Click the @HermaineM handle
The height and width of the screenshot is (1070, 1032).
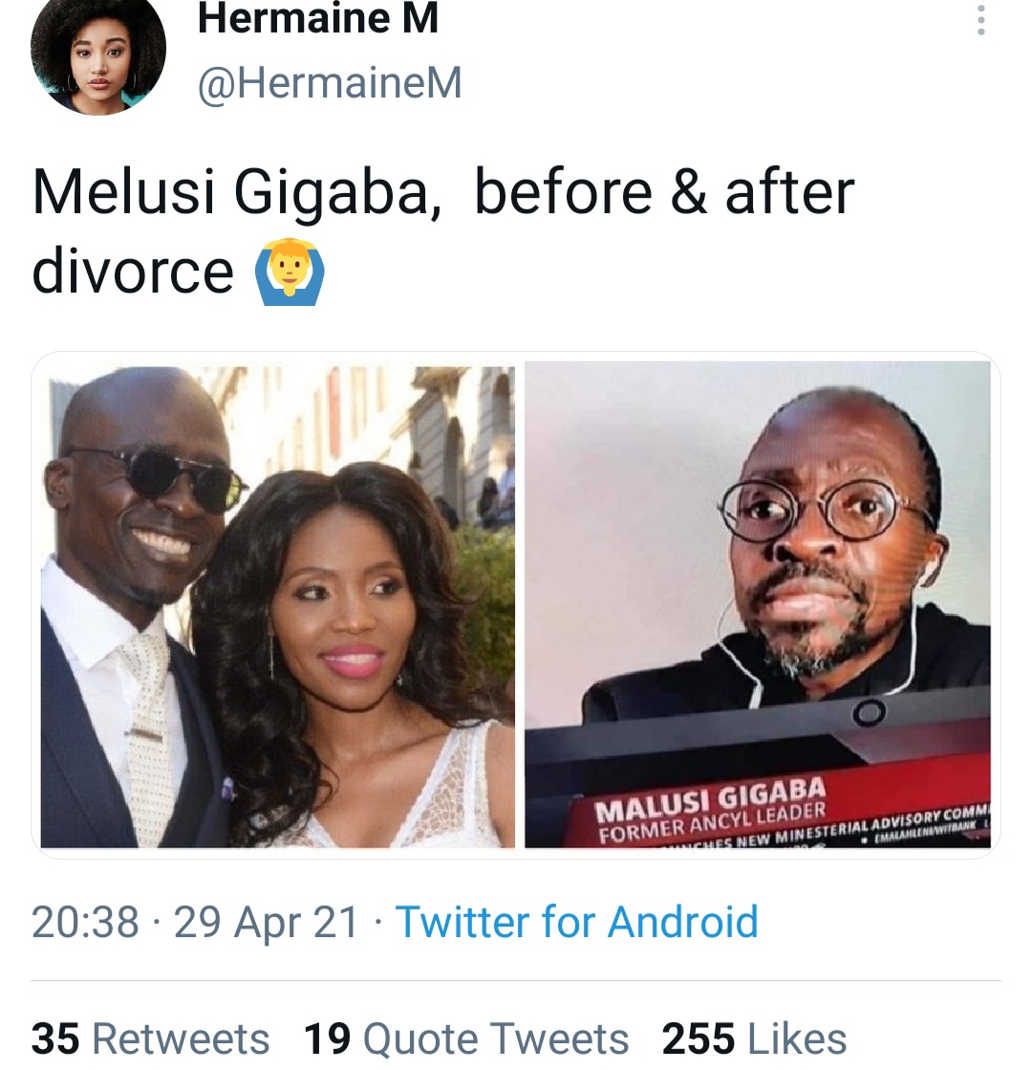click(x=330, y=84)
